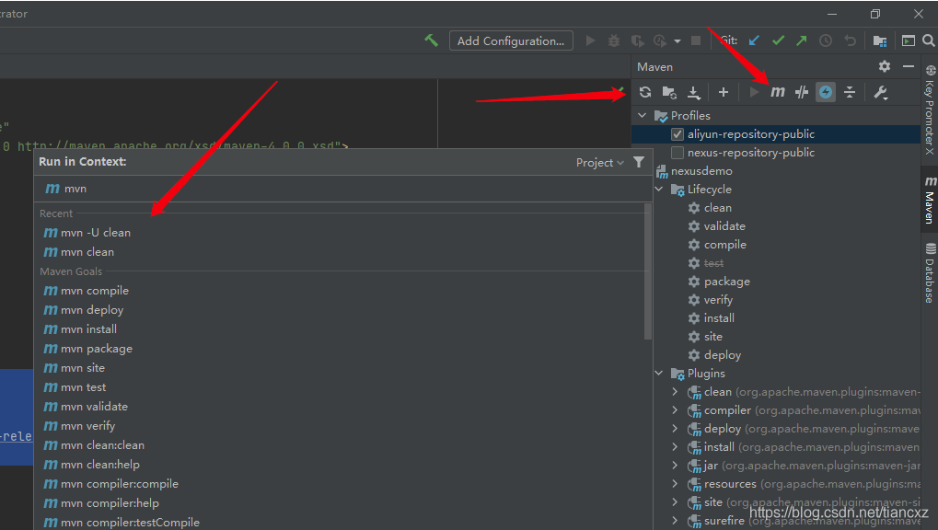Enable nexus-repository-public profile checkbox
The height and width of the screenshot is (530, 938).
pyautogui.click(x=677, y=153)
